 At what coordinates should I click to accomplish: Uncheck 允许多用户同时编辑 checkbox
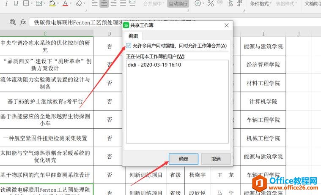point(129,46)
